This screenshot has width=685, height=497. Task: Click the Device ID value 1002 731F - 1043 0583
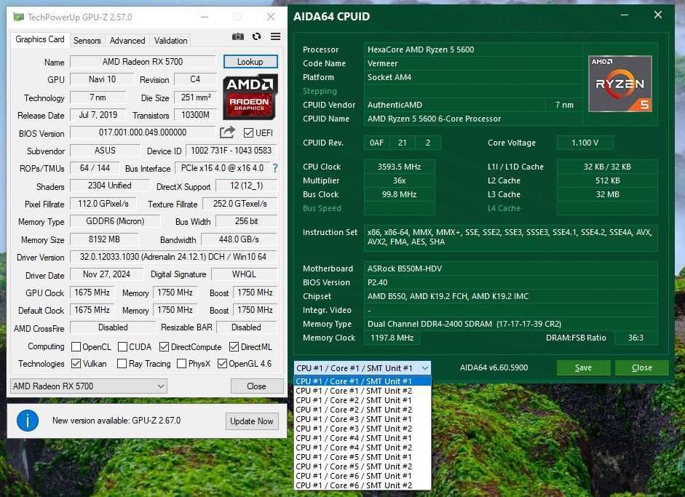231,150
